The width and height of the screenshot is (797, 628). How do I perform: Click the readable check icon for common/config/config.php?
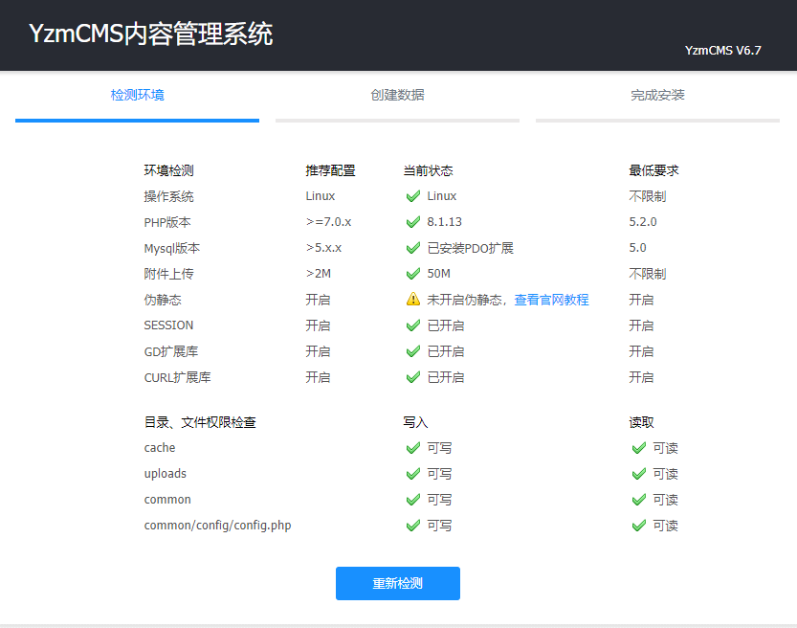639,526
